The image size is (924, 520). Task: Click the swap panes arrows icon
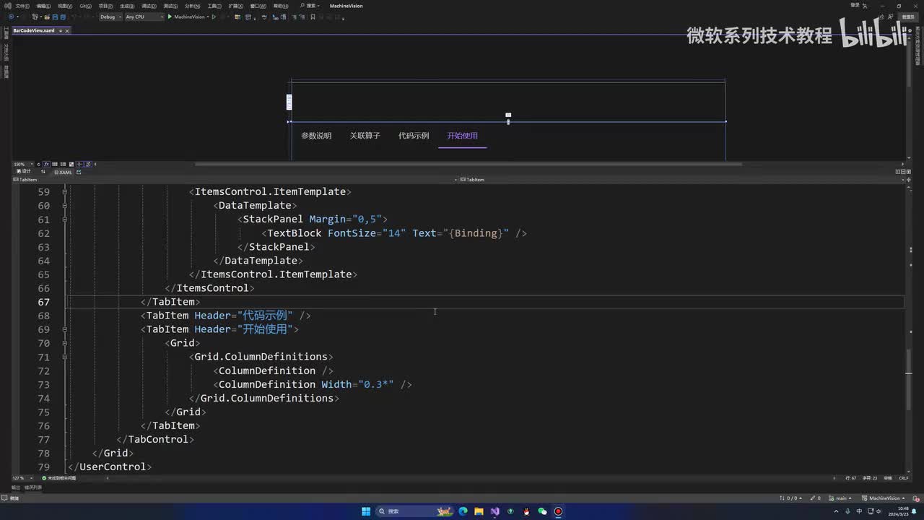(43, 172)
